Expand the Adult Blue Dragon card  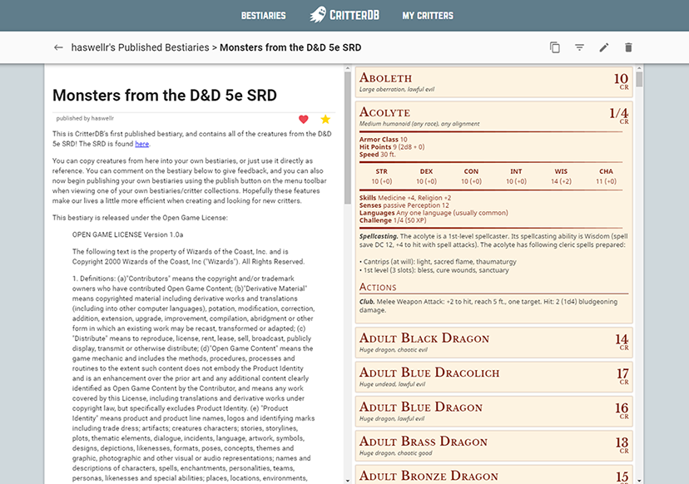point(493,412)
